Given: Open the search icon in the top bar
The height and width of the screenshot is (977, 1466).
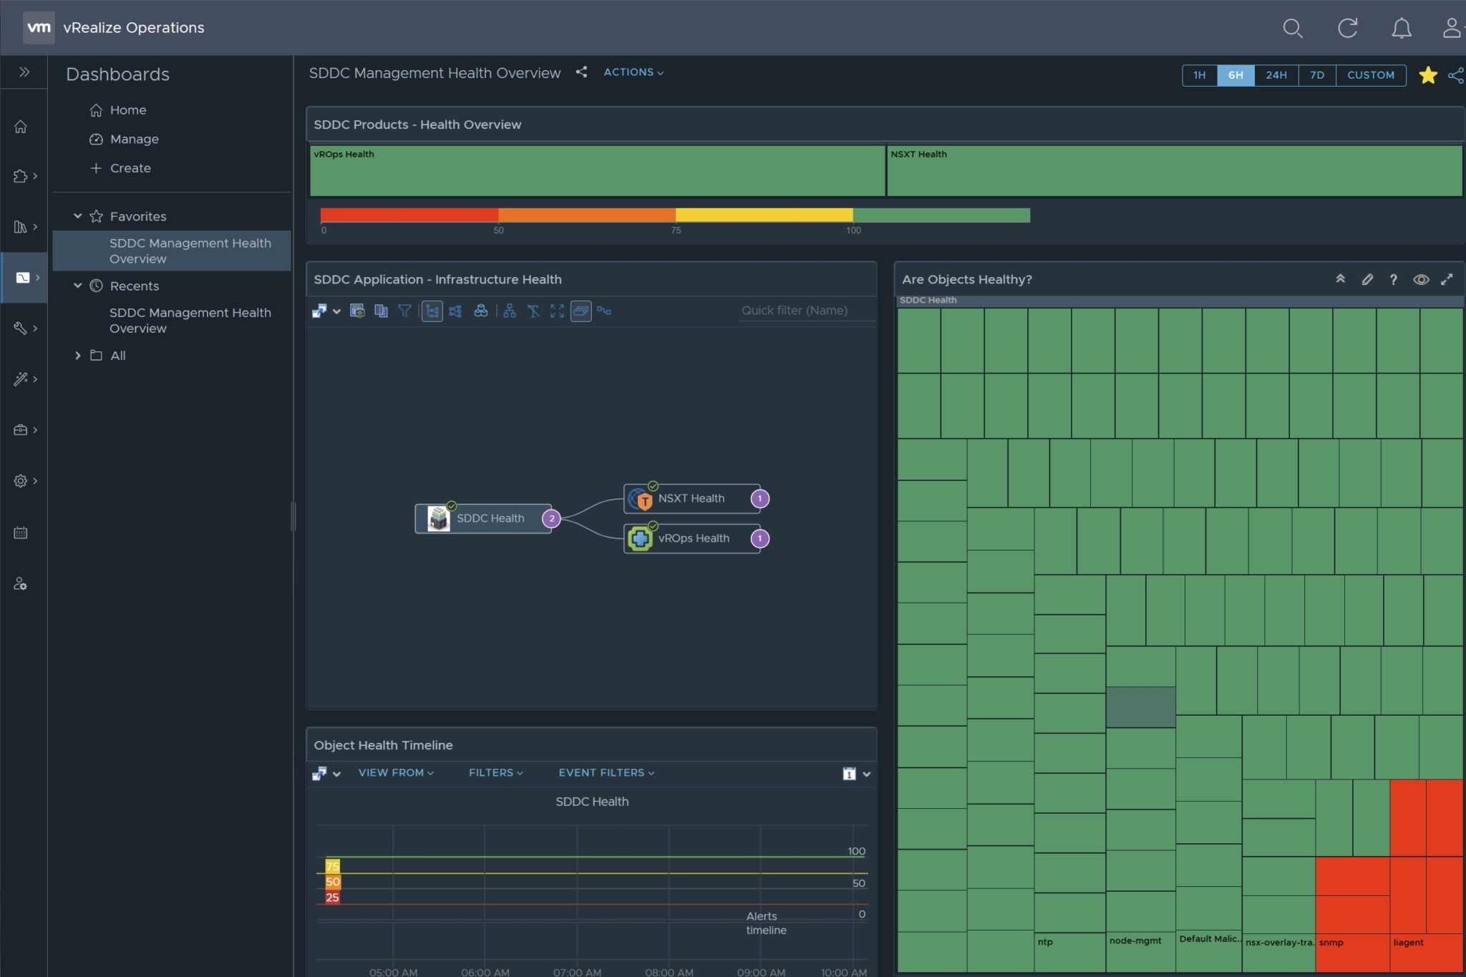Looking at the screenshot, I should click(x=1293, y=28).
